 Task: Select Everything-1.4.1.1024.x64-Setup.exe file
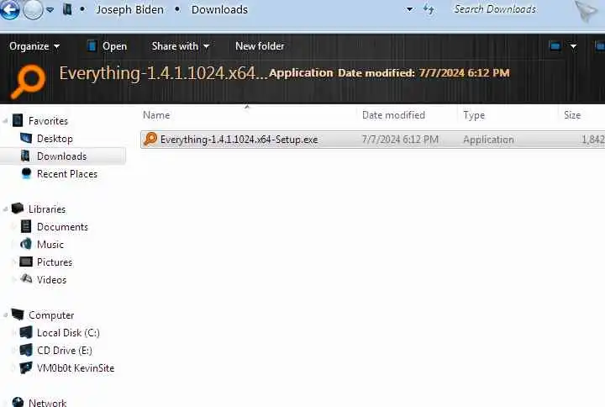point(373,140)
